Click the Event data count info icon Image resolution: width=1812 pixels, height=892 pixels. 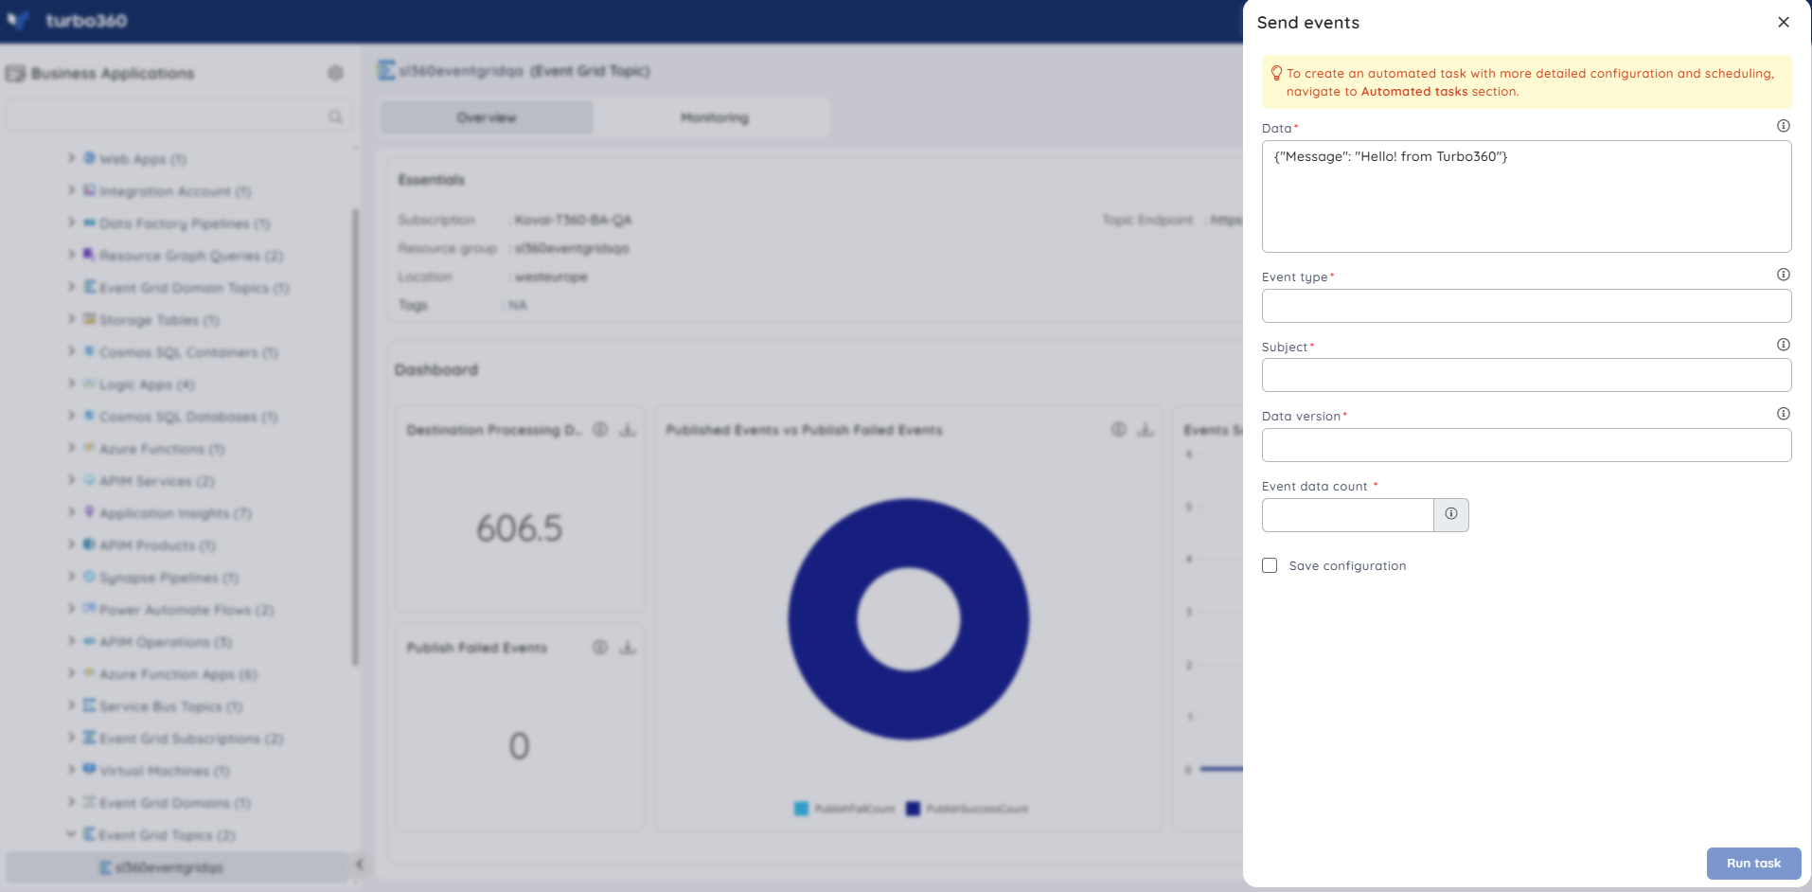pyautogui.click(x=1450, y=514)
